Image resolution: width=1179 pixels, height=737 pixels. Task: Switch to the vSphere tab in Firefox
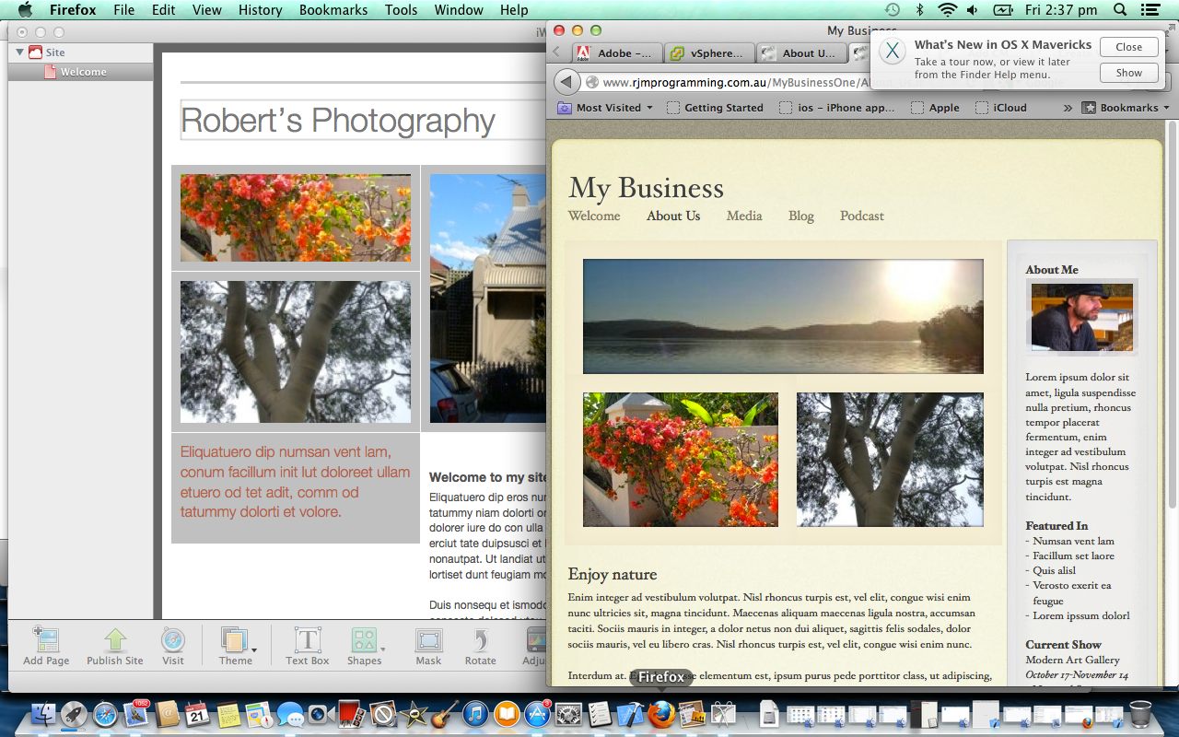click(x=707, y=53)
